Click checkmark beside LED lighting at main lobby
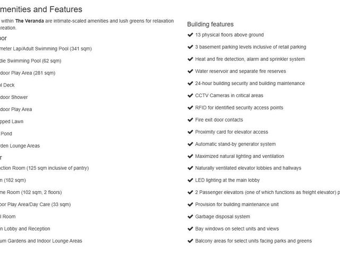340x255 pixels. click(190, 180)
